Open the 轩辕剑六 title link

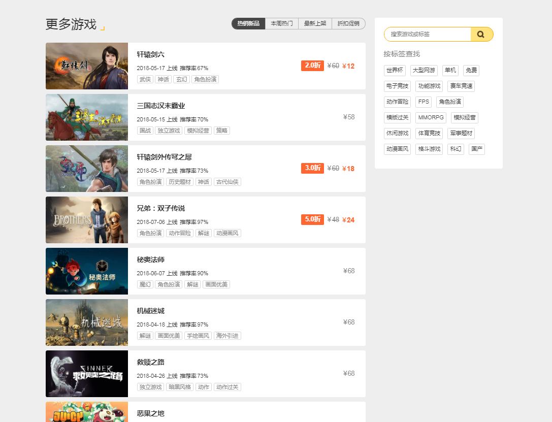[151, 54]
